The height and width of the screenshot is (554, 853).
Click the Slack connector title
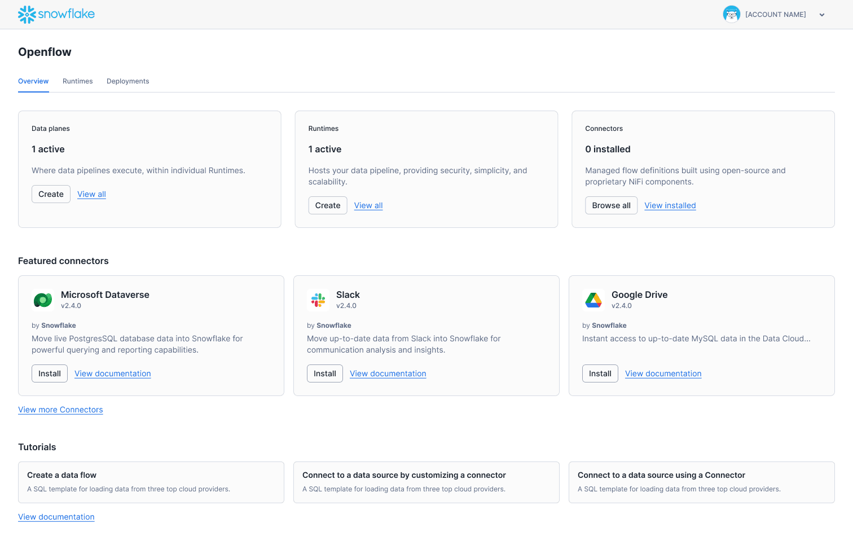point(348,294)
